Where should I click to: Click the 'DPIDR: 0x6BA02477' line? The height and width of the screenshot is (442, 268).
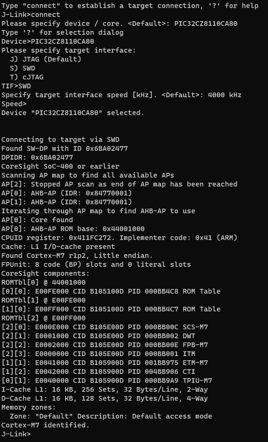(37, 157)
